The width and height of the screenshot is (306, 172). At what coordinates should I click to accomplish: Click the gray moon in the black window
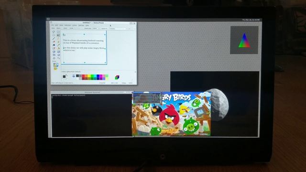(219, 104)
